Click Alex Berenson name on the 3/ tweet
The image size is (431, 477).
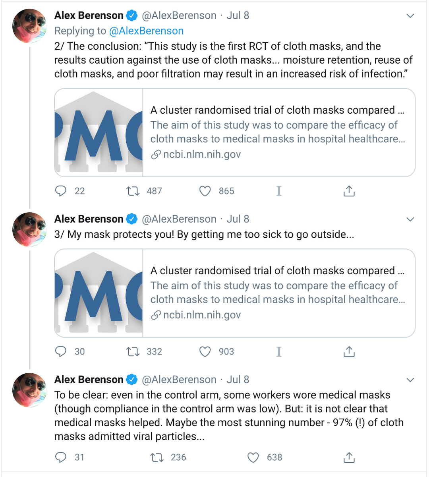[89, 219]
